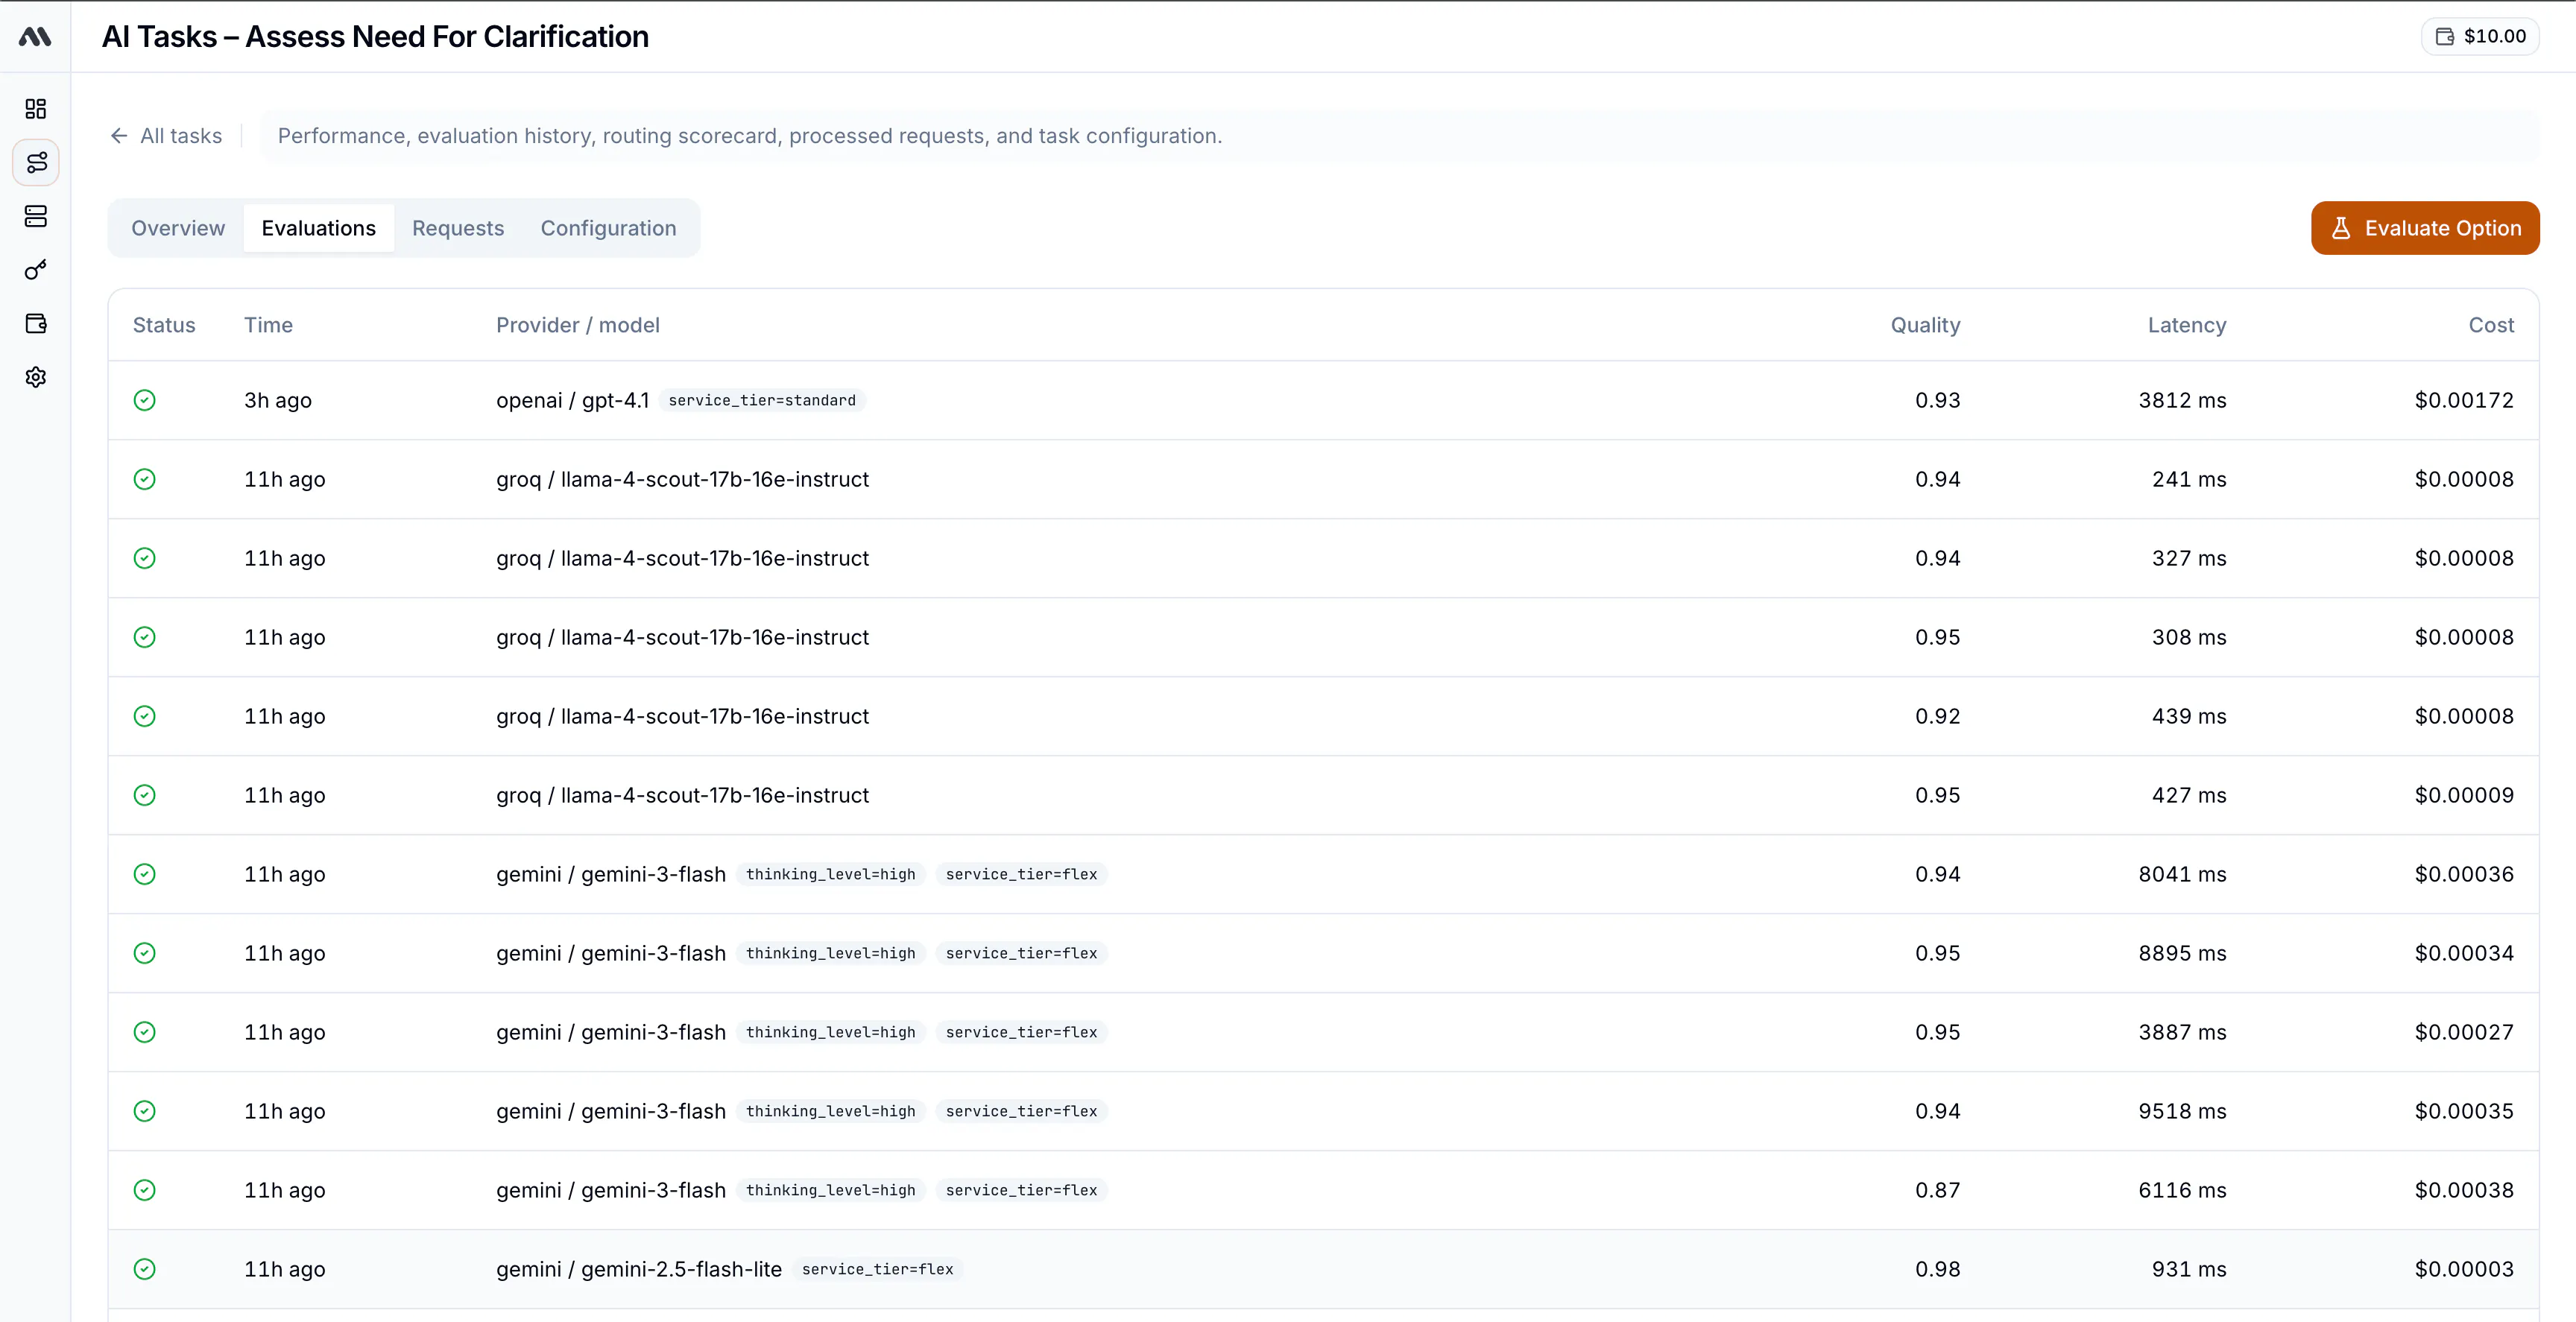
Task: Click the 0.92 quality score
Action: (1937, 716)
